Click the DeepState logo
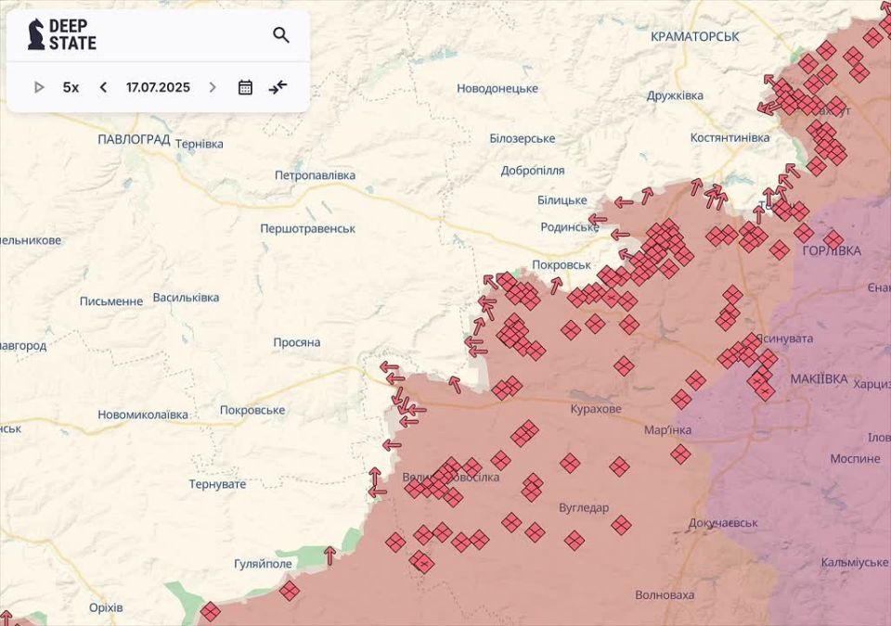This screenshot has height=626, width=891. (x=62, y=34)
